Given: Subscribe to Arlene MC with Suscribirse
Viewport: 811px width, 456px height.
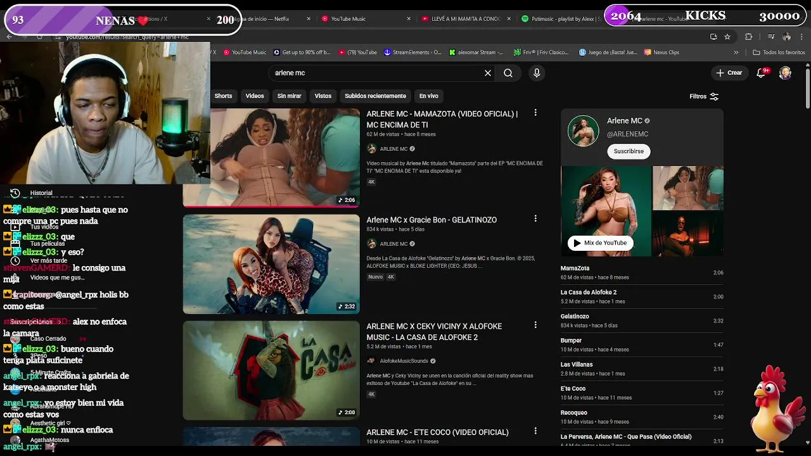Looking at the screenshot, I should (x=629, y=151).
